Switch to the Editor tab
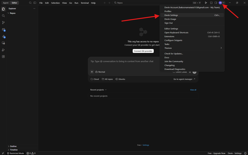Viewport: 248px width, 155px height. tap(14, 3)
